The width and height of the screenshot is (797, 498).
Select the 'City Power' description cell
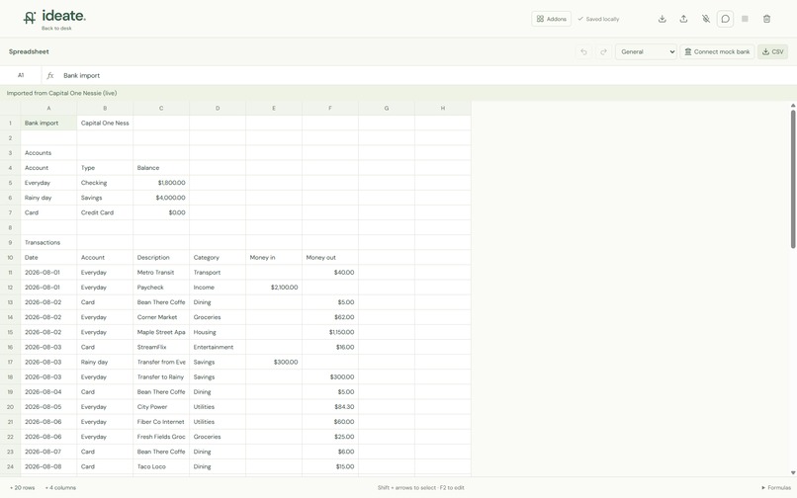tap(161, 407)
